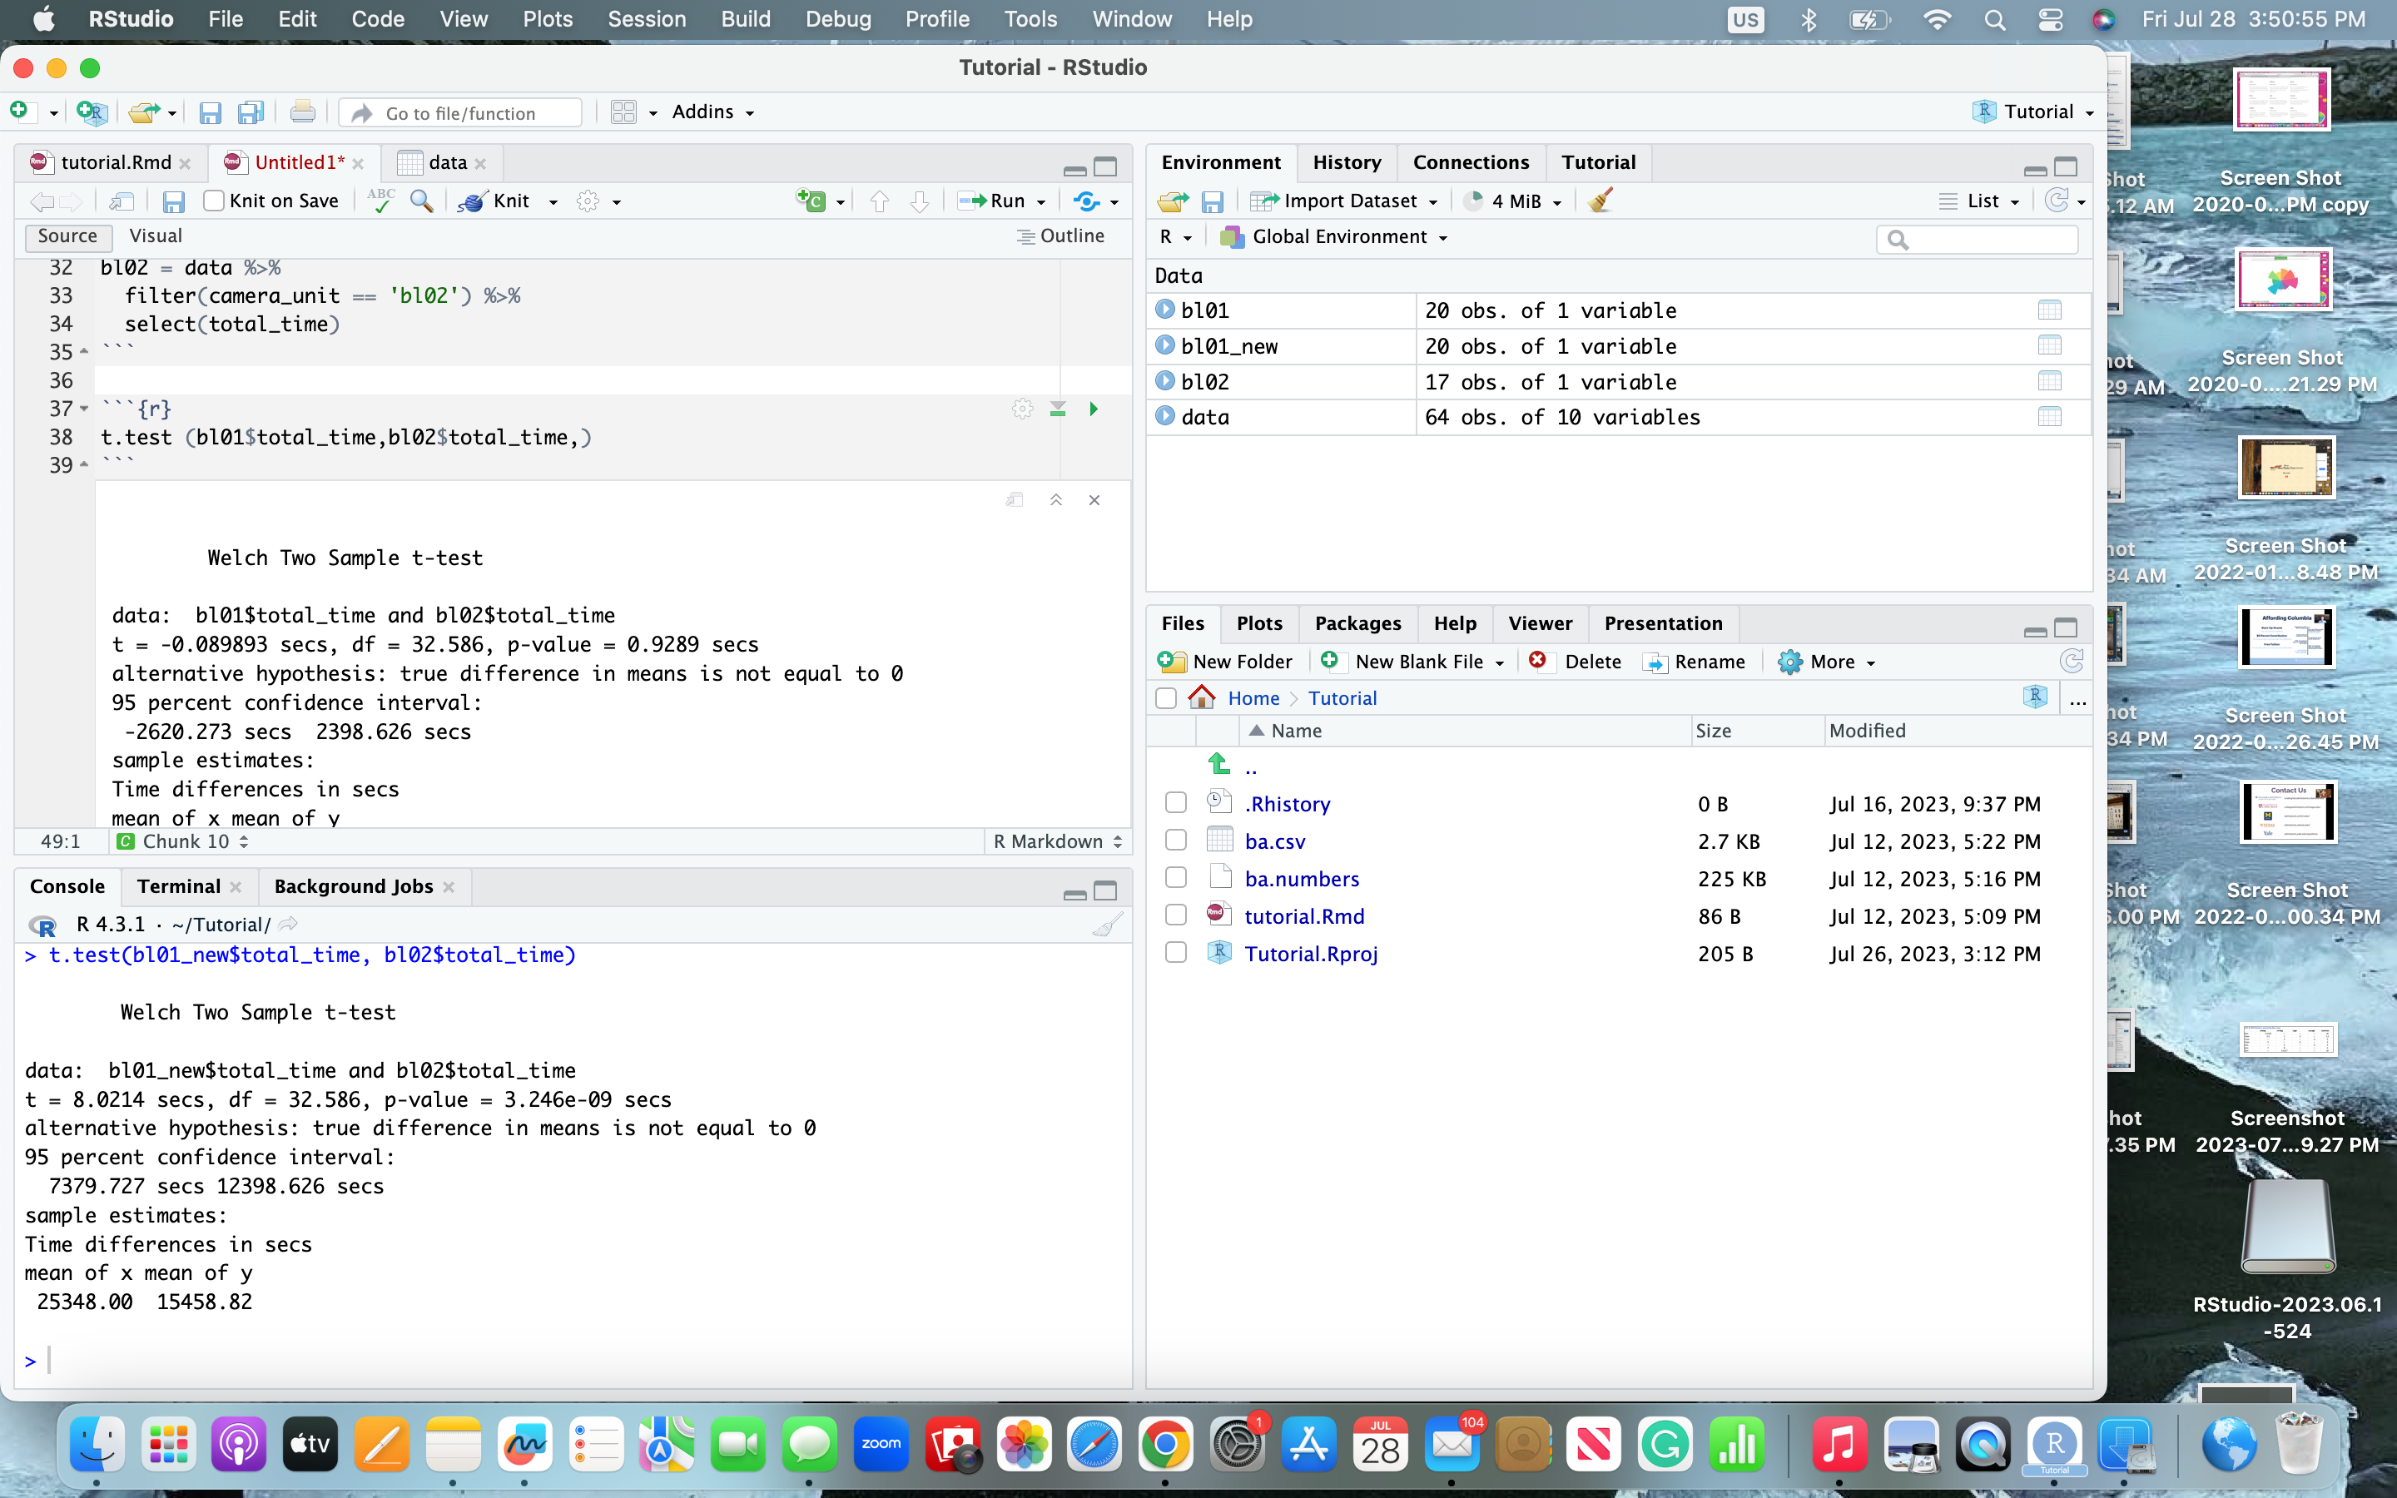View bl01 data grid icon
The height and width of the screenshot is (1498, 2397).
[x=2049, y=310]
